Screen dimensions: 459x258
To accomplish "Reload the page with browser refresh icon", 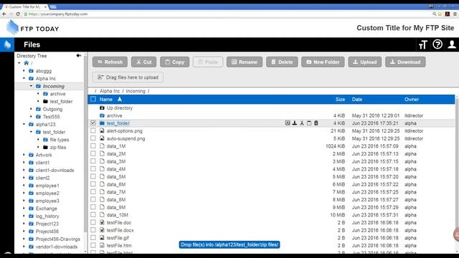I will click(18, 14).
